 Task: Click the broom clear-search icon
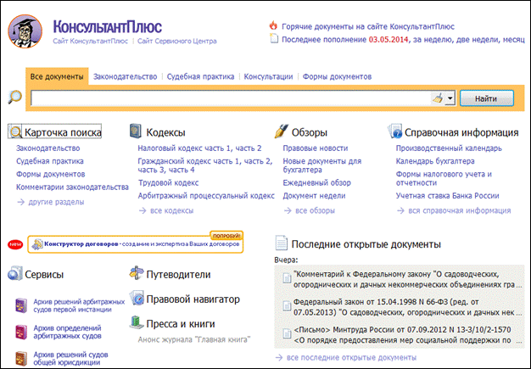click(438, 98)
